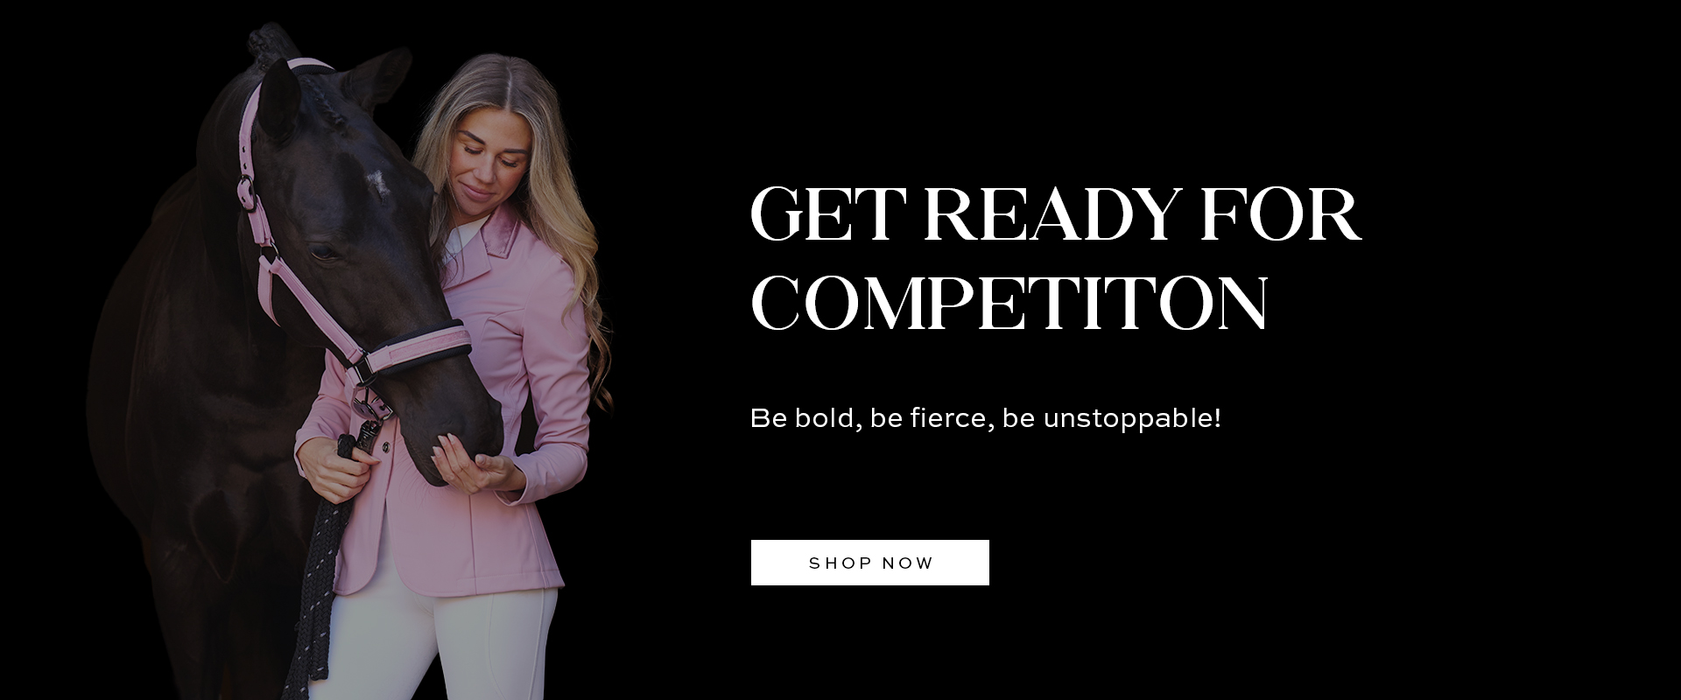Image resolution: width=1681 pixels, height=700 pixels.
Task: Click the 'Be bold, be fierce' tagline
Action: coord(985,418)
